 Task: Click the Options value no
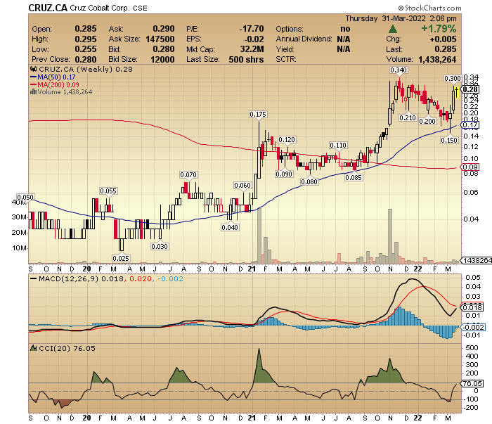point(345,29)
